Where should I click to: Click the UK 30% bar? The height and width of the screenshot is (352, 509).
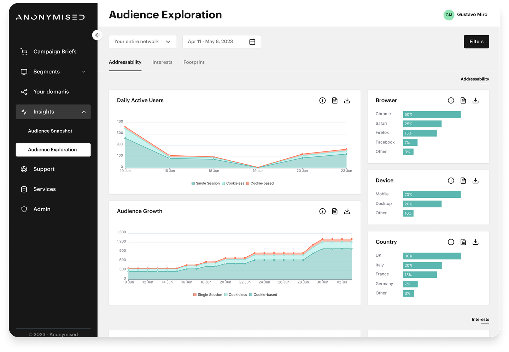[432, 256]
